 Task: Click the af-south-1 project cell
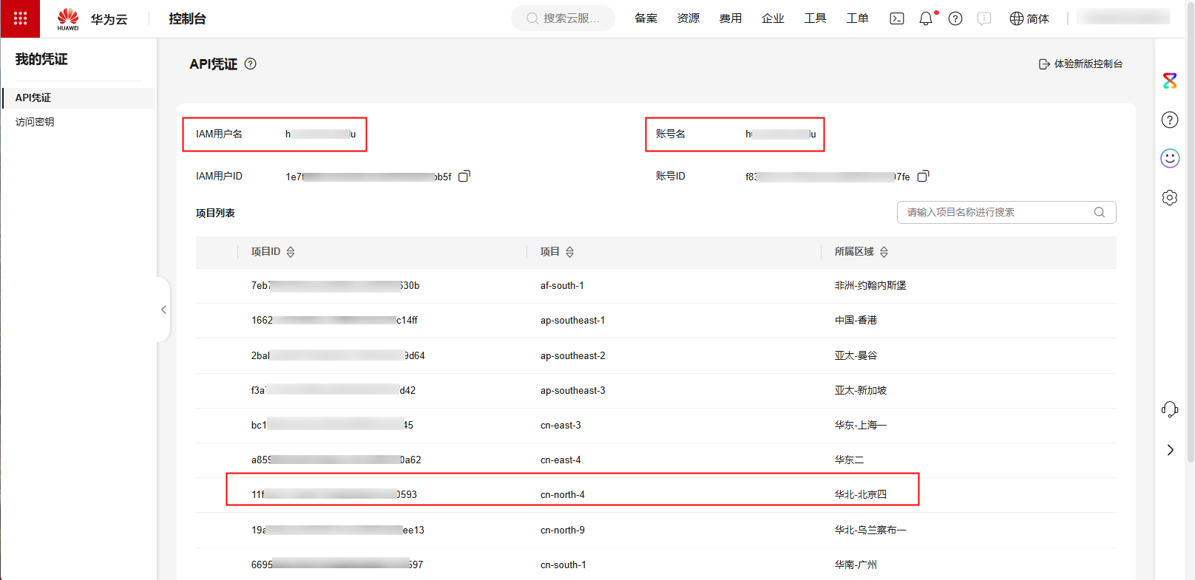coord(562,286)
